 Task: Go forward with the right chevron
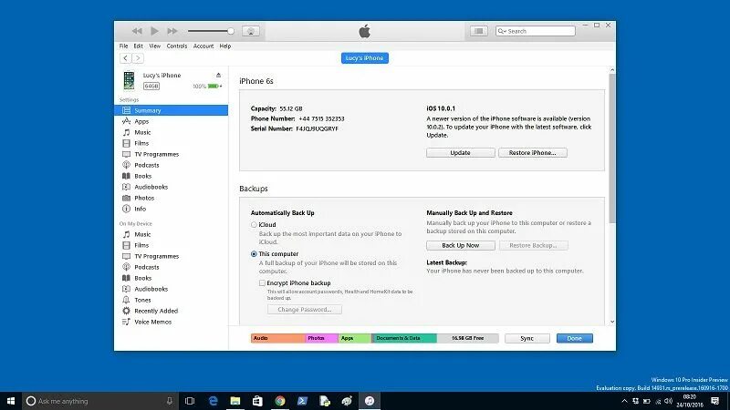[x=138, y=58]
